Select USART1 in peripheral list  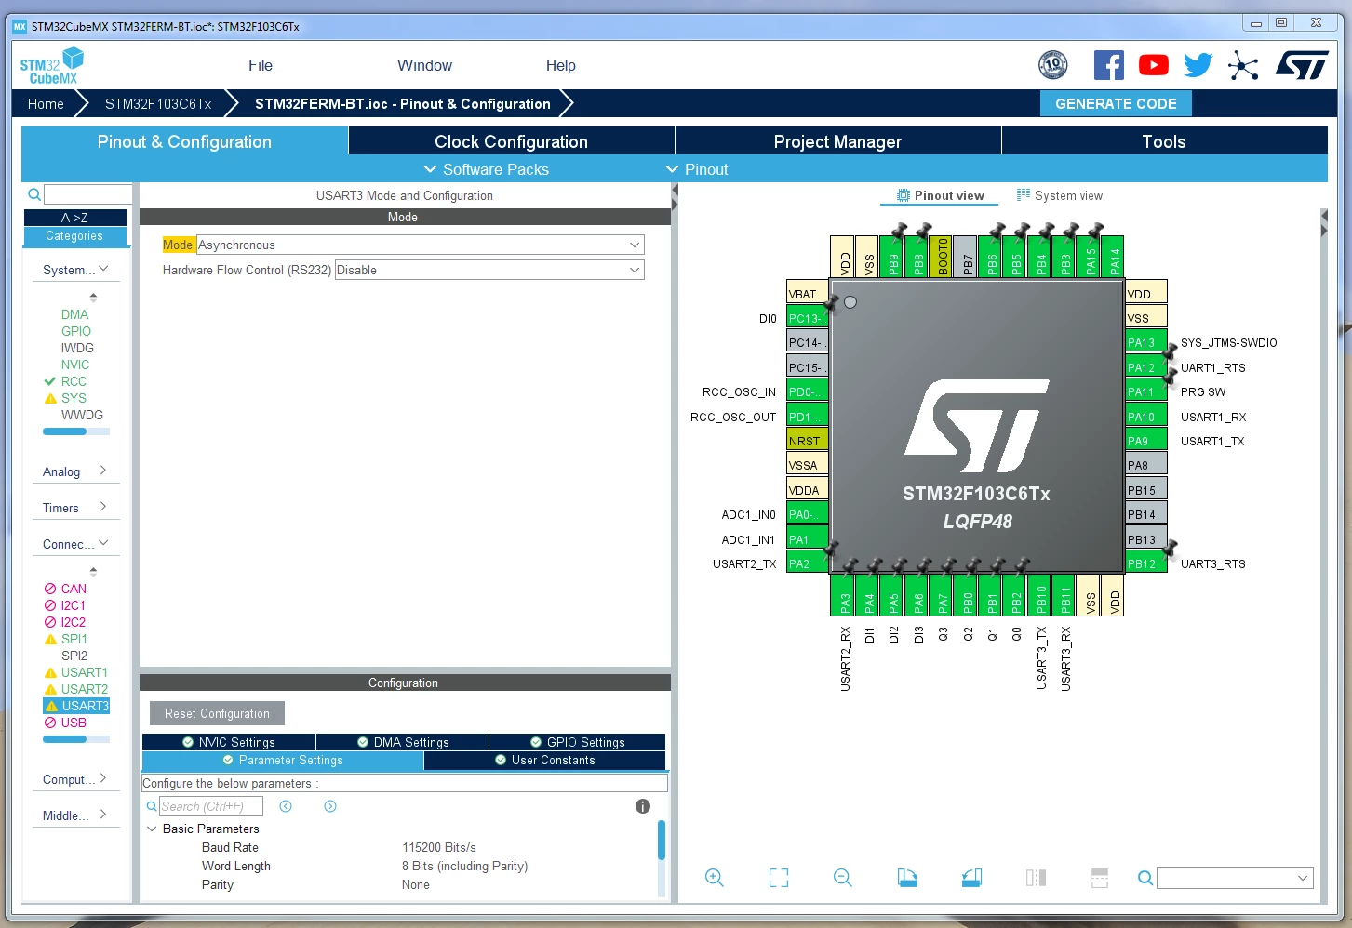[84, 672]
